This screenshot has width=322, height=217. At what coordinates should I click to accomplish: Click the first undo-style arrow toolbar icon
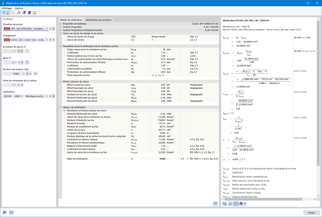(3, 13)
